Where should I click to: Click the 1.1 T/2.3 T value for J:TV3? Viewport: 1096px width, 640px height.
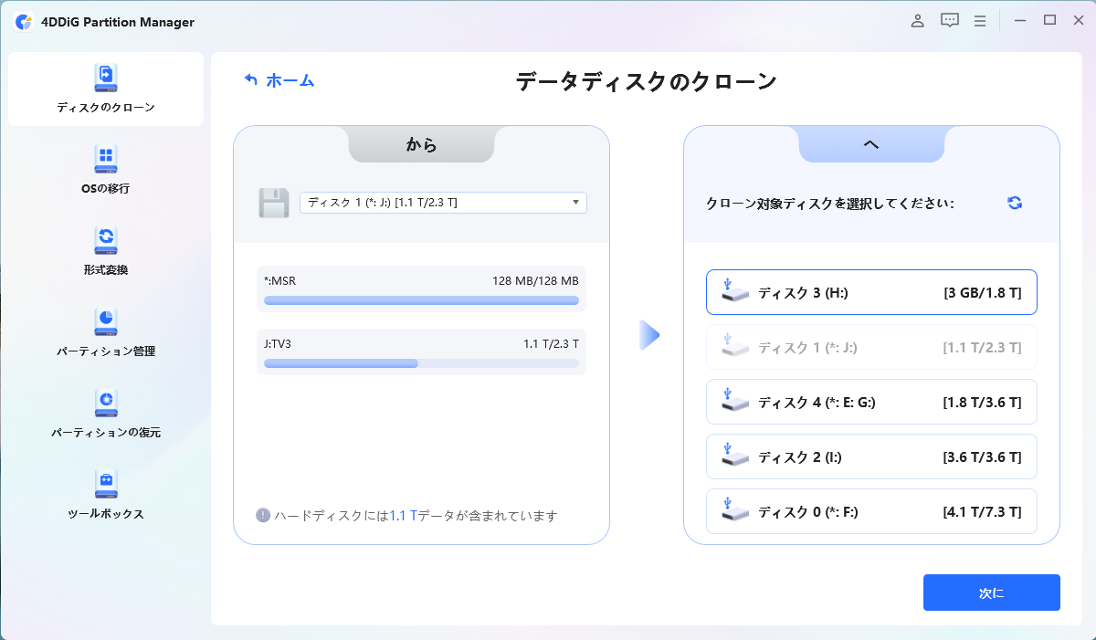[x=551, y=344]
